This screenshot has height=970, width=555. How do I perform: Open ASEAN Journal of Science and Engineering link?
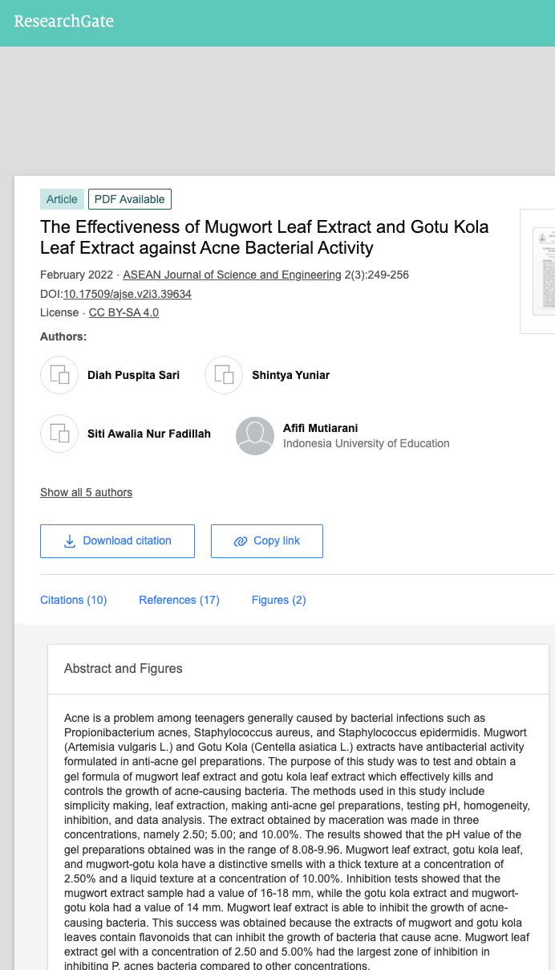pyautogui.click(x=232, y=275)
